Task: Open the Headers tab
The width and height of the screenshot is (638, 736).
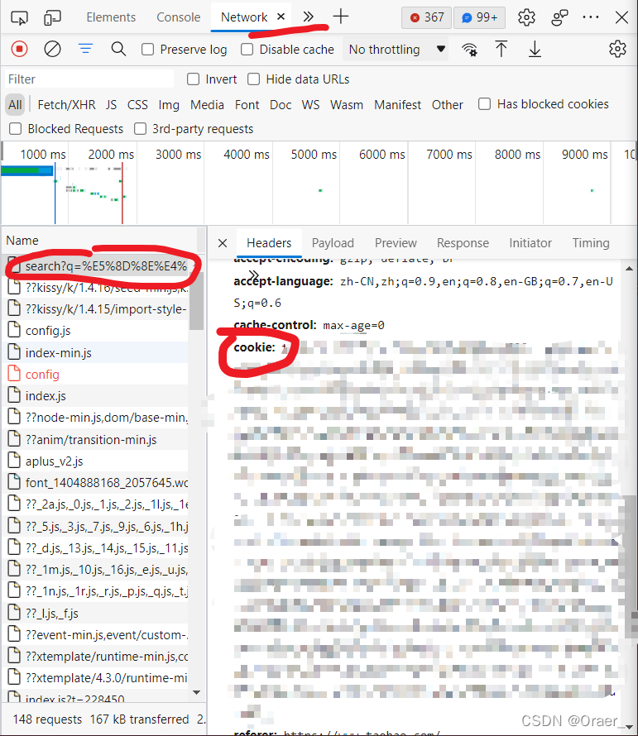Action: pyautogui.click(x=269, y=242)
